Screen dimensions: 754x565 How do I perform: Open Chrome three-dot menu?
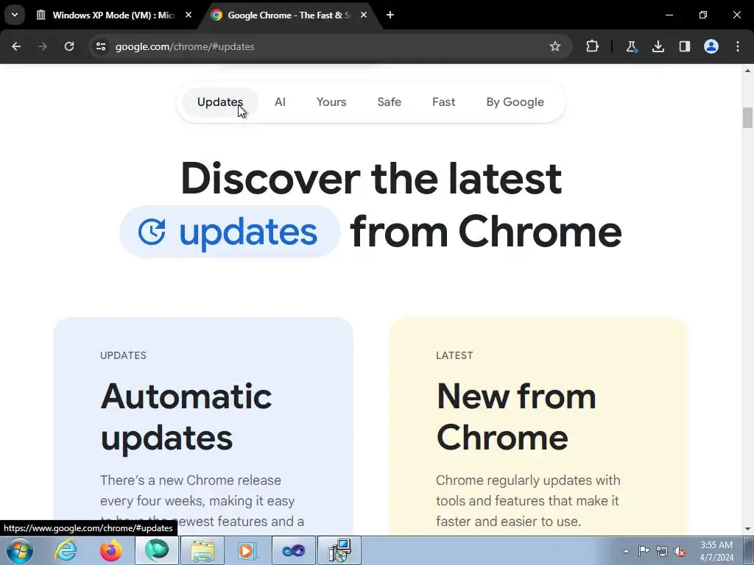pos(738,46)
